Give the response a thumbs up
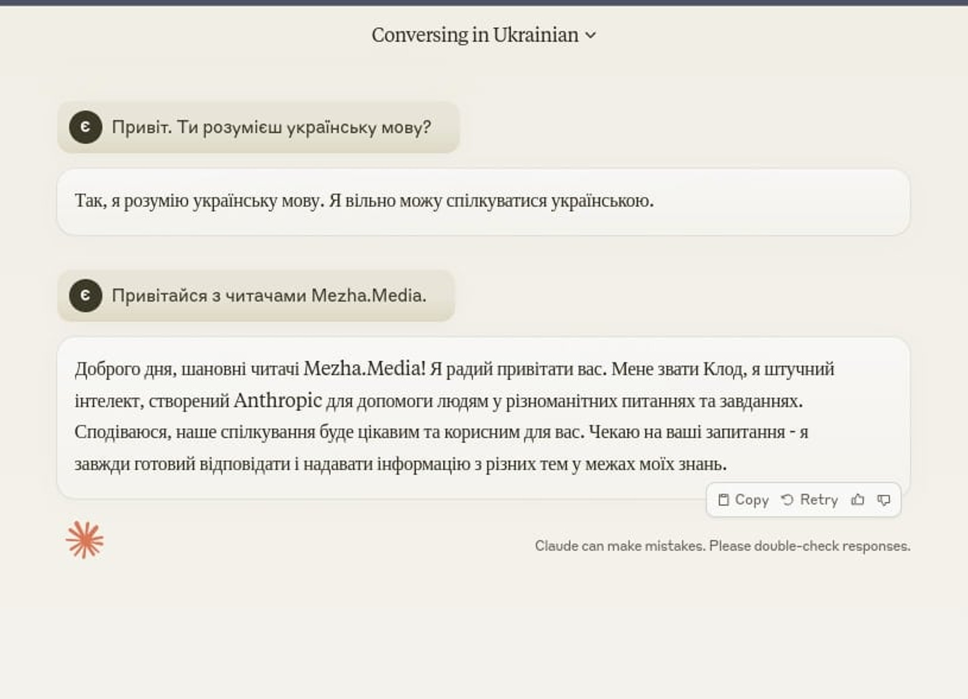This screenshot has width=968, height=699. click(858, 500)
